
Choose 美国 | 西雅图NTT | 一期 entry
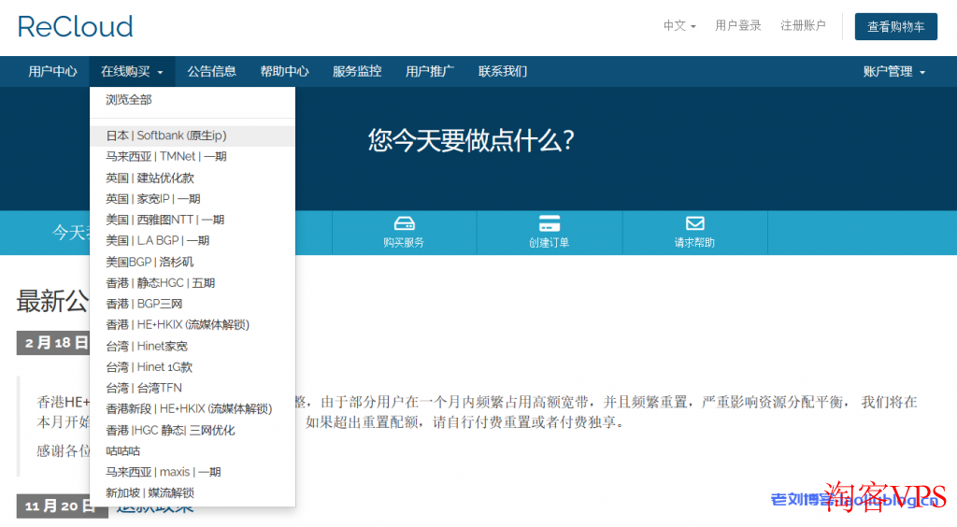pos(193,220)
